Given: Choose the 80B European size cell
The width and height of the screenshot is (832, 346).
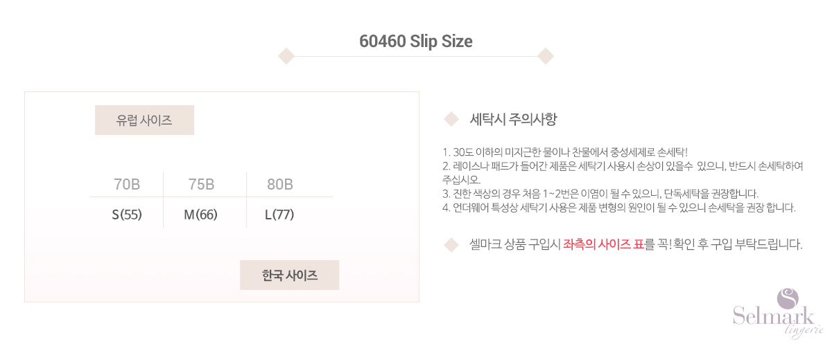Looking at the screenshot, I should (280, 185).
